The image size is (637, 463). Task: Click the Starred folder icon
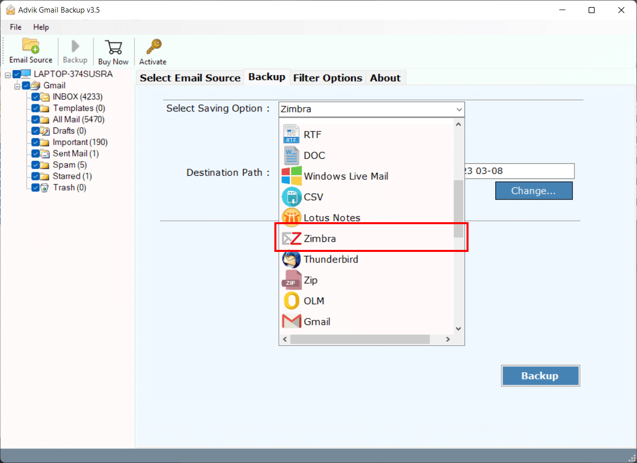click(x=45, y=176)
